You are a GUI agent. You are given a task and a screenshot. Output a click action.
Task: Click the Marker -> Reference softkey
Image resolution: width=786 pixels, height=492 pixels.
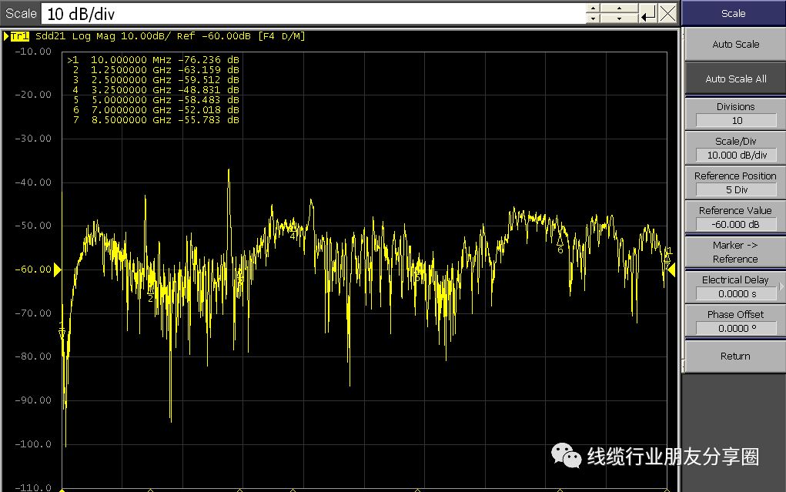coord(735,252)
